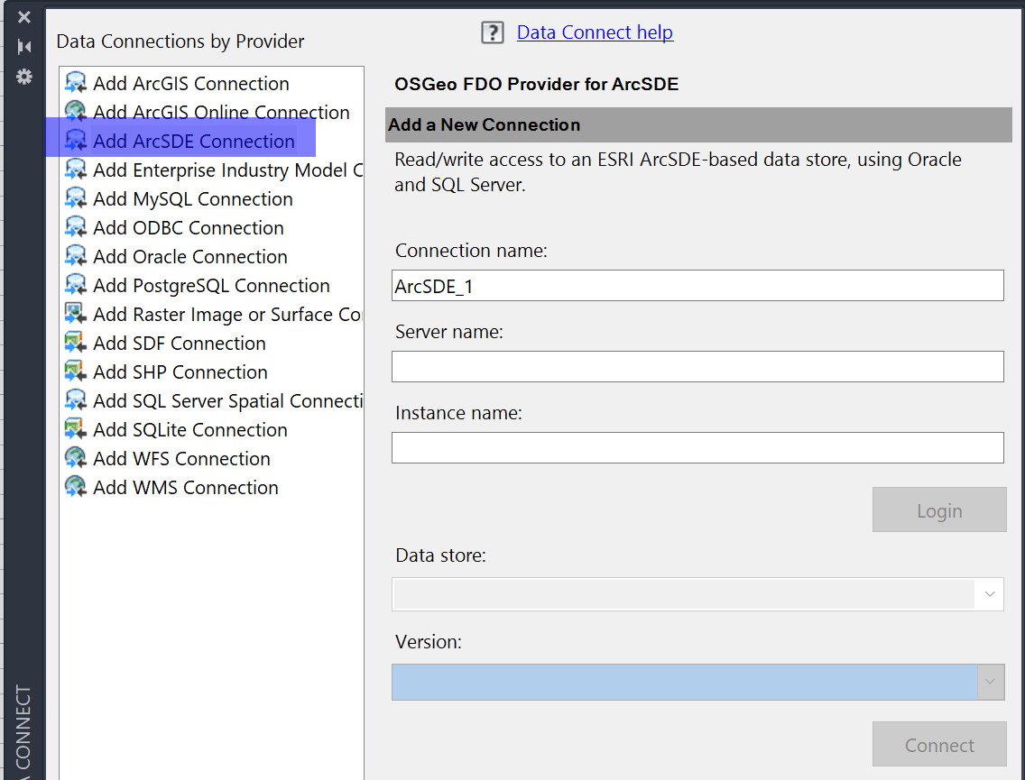Click the MySQL connection icon
The width and height of the screenshot is (1025, 780).
click(76, 199)
